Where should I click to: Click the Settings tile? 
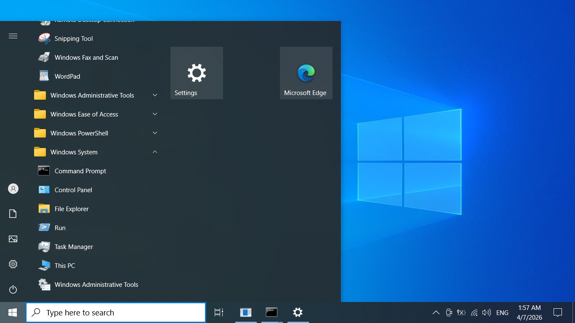coord(197,73)
